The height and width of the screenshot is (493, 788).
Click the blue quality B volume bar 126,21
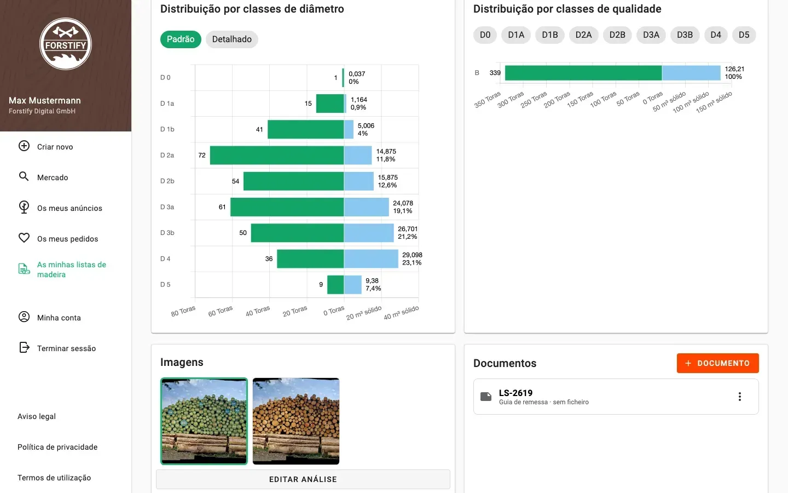pos(691,73)
